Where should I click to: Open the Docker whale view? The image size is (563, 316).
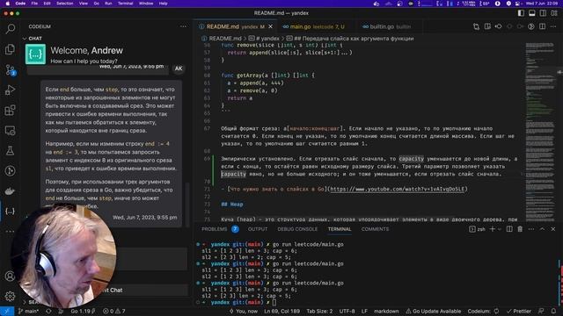click(x=10, y=191)
